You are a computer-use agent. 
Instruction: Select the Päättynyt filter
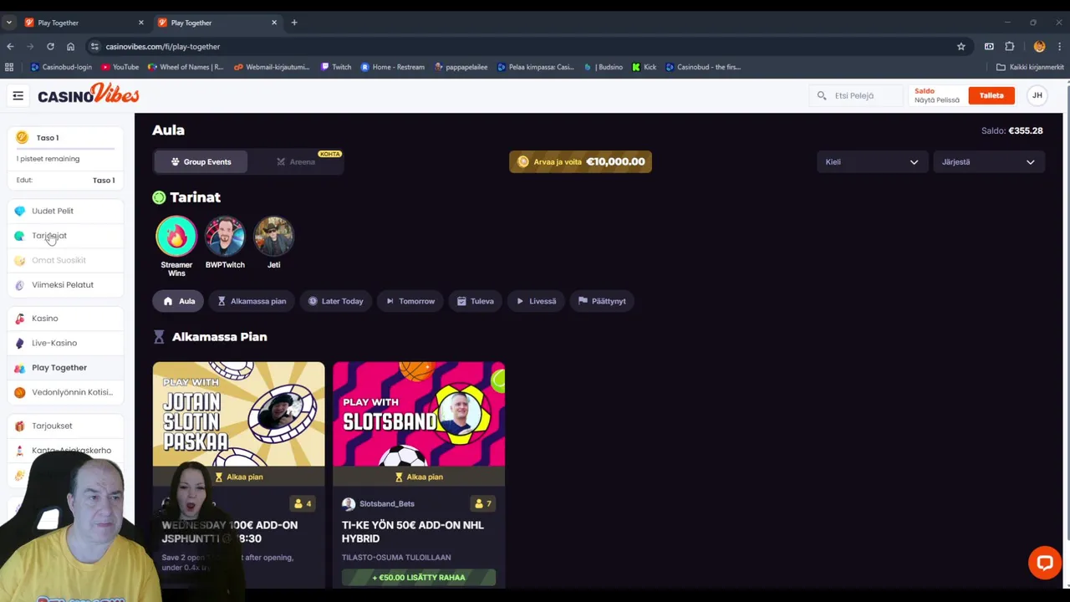(602, 301)
